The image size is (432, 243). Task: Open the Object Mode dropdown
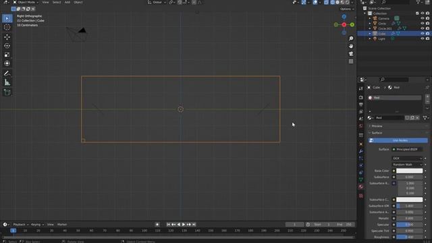coord(26,2)
